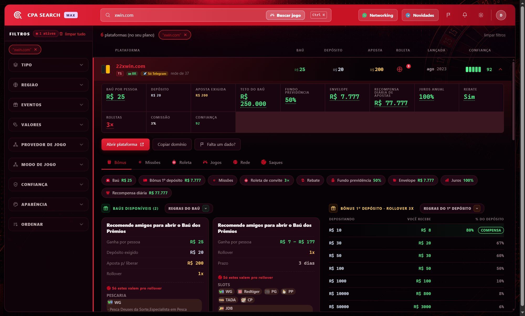Expand the REGIÃO filter
This screenshot has width=525, height=316.
click(48, 85)
